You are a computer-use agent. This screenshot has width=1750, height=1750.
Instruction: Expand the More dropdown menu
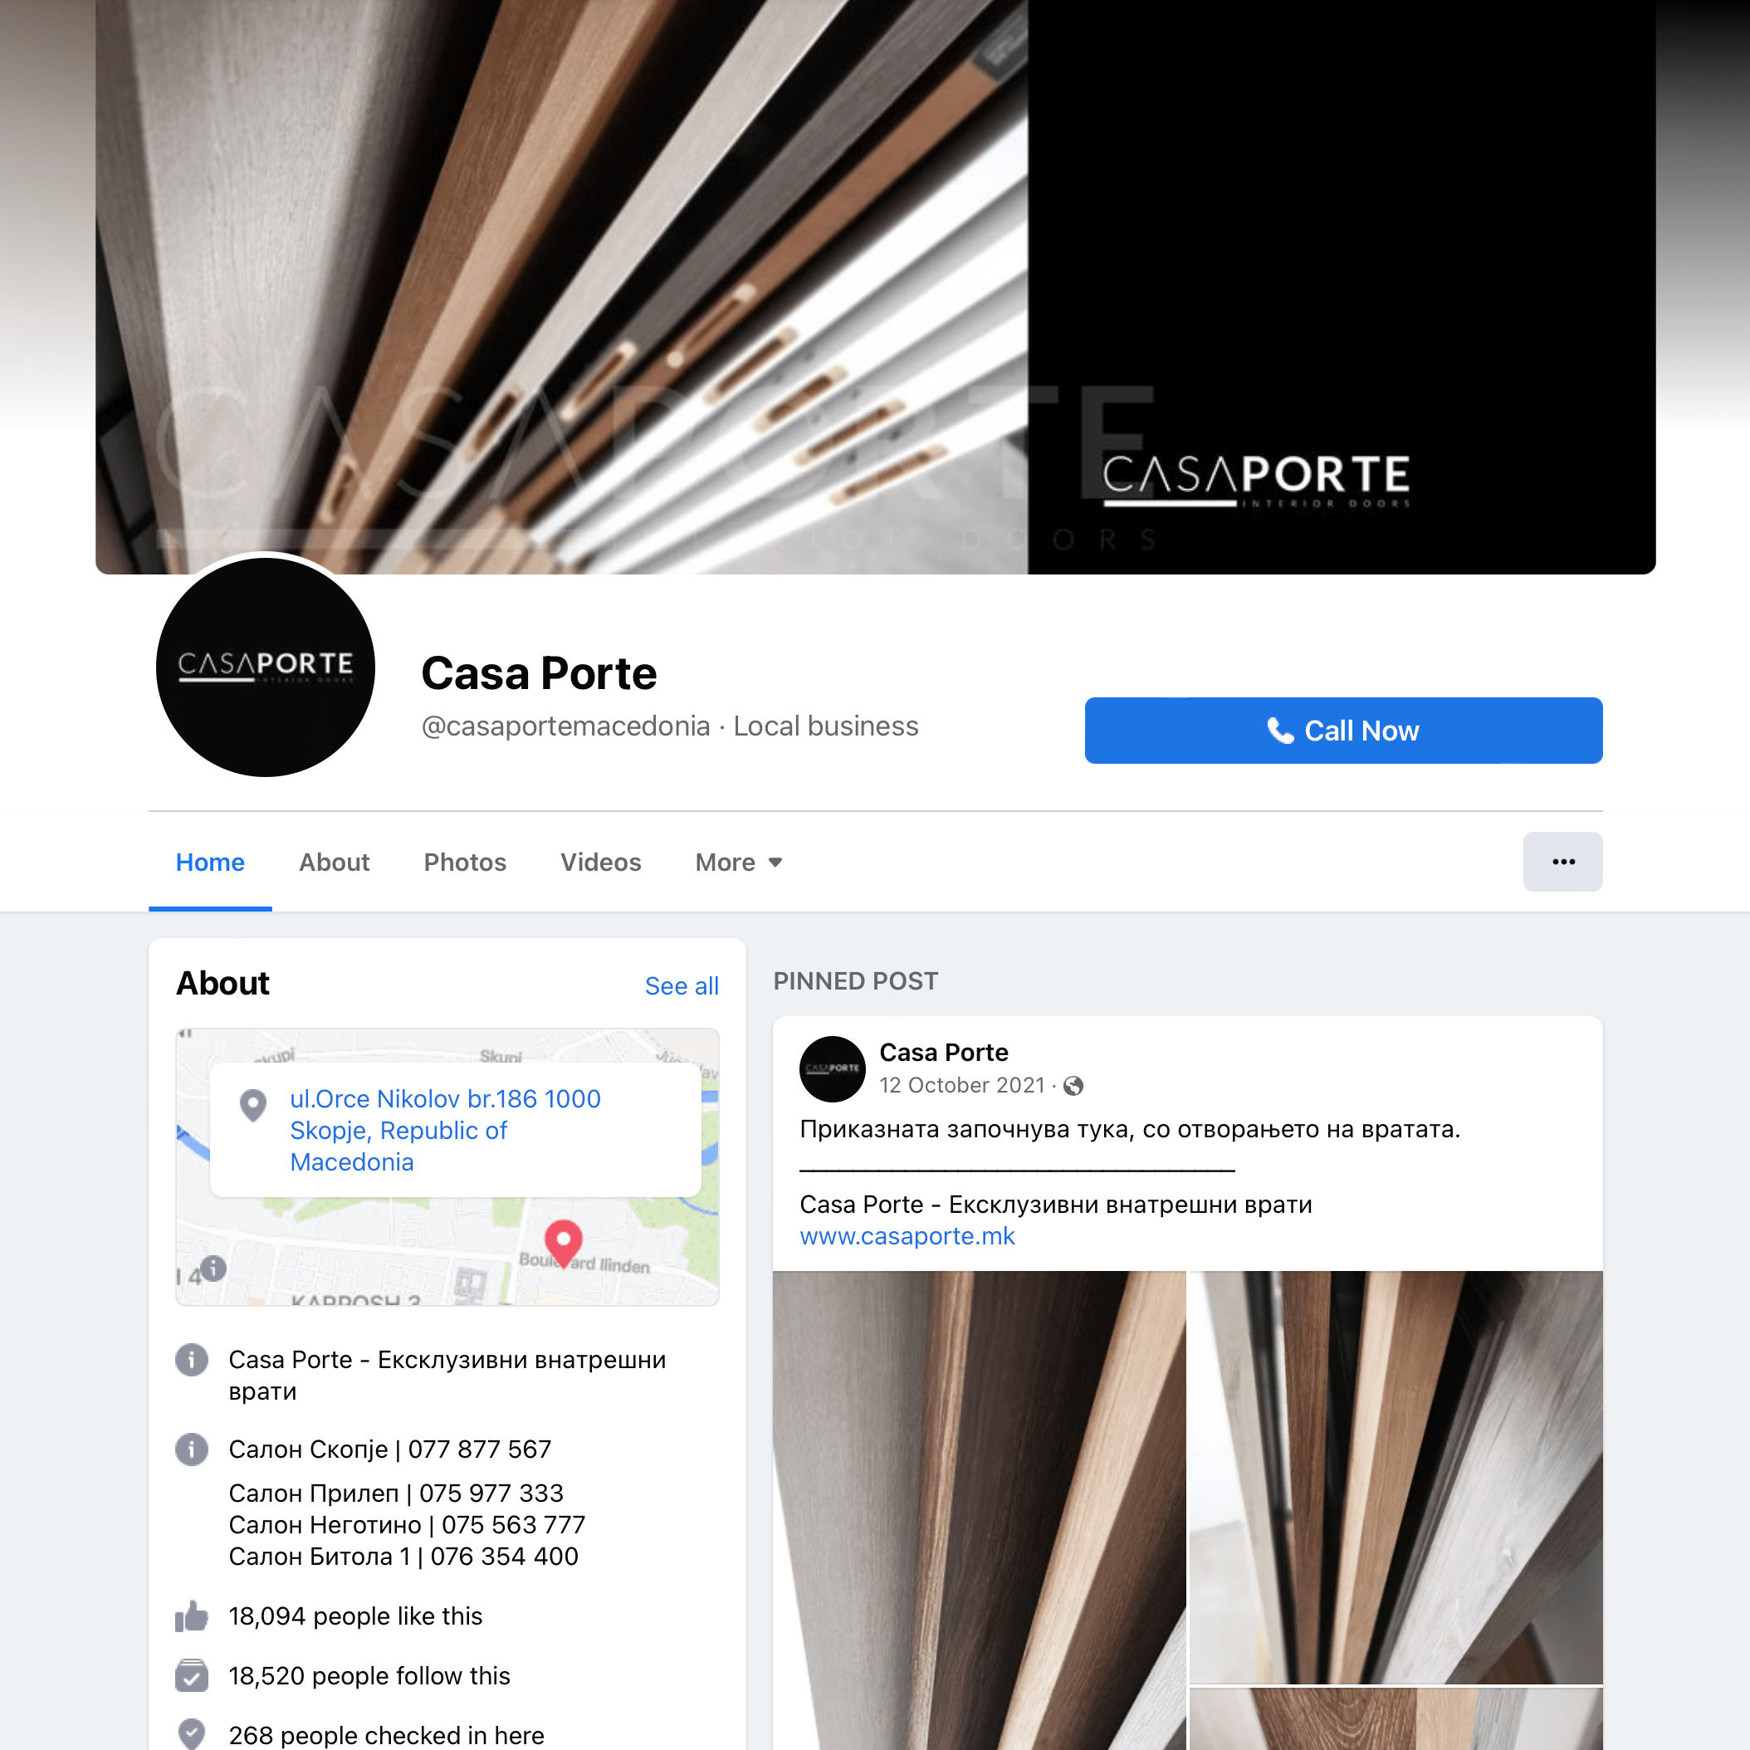738,863
